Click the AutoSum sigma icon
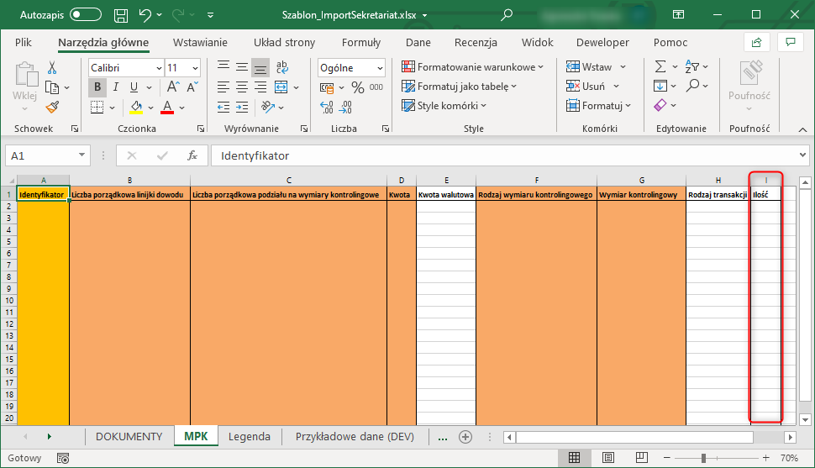Image resolution: width=815 pixels, height=468 pixels. (660, 67)
